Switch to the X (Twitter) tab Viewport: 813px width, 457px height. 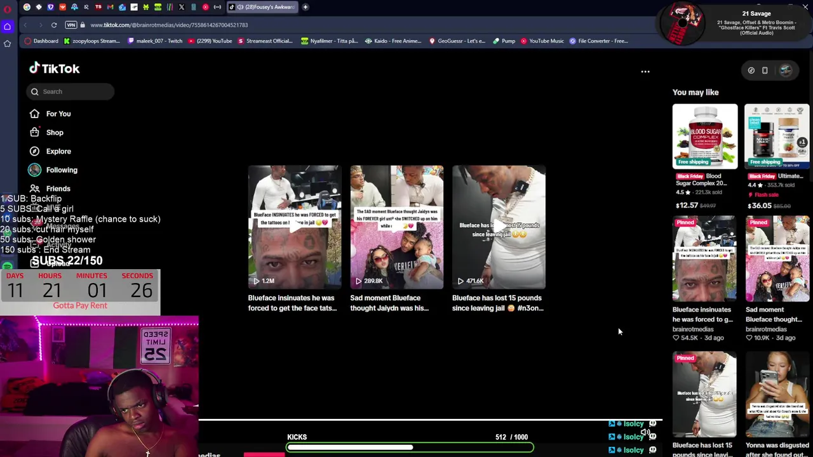click(x=181, y=7)
